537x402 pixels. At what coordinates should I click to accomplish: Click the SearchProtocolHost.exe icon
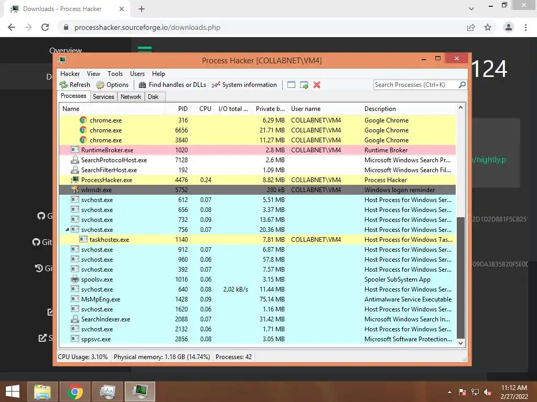(74, 160)
